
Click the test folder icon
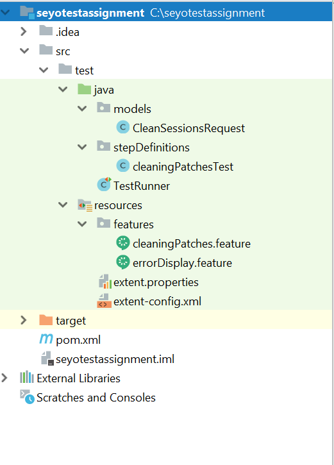65,69
